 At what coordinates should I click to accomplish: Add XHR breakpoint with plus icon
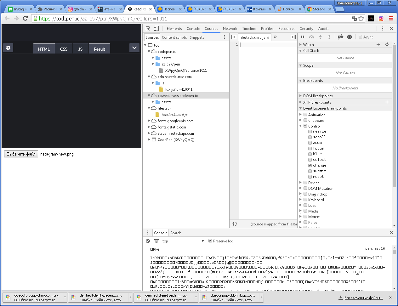[387, 102]
